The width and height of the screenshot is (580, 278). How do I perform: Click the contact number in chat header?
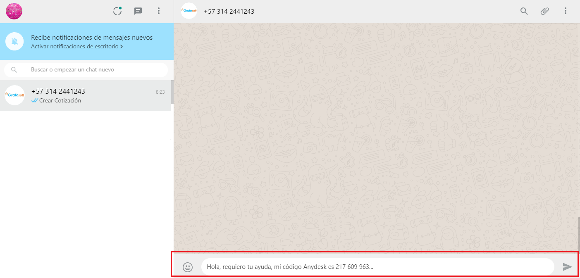(x=229, y=12)
